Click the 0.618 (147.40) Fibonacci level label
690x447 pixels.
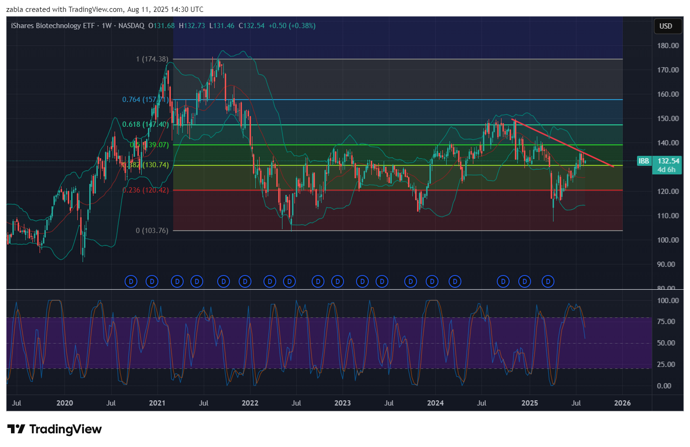[145, 124]
